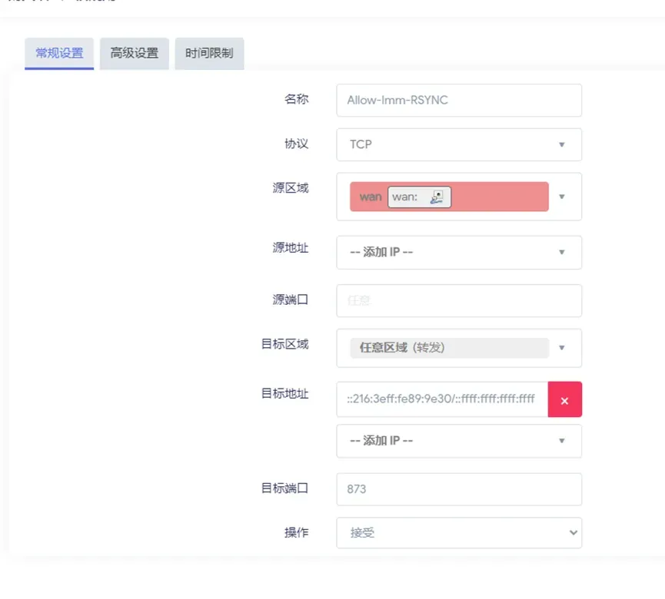Expand the 目标区域 dropdown arrow
Screen dimensions: 665x599
point(561,348)
